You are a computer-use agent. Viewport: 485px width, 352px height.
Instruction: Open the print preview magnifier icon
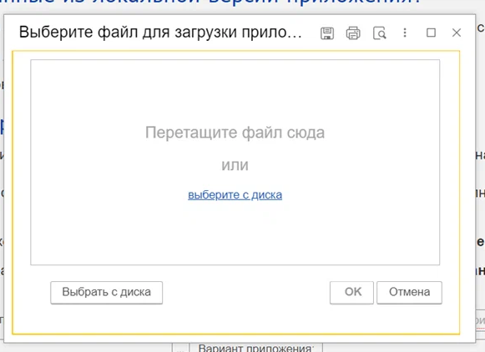coord(380,33)
